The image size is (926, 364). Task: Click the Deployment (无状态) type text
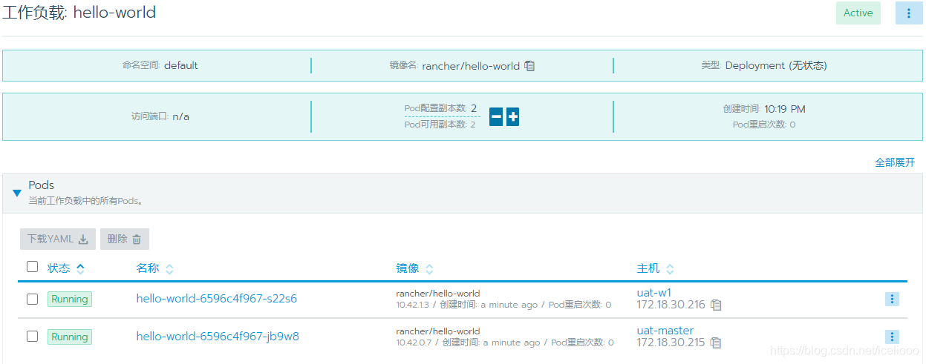tap(764, 65)
